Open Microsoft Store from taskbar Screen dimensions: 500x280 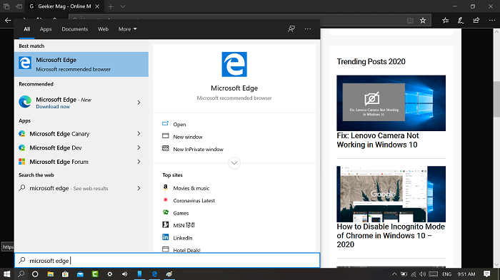pyautogui.click(x=66, y=274)
